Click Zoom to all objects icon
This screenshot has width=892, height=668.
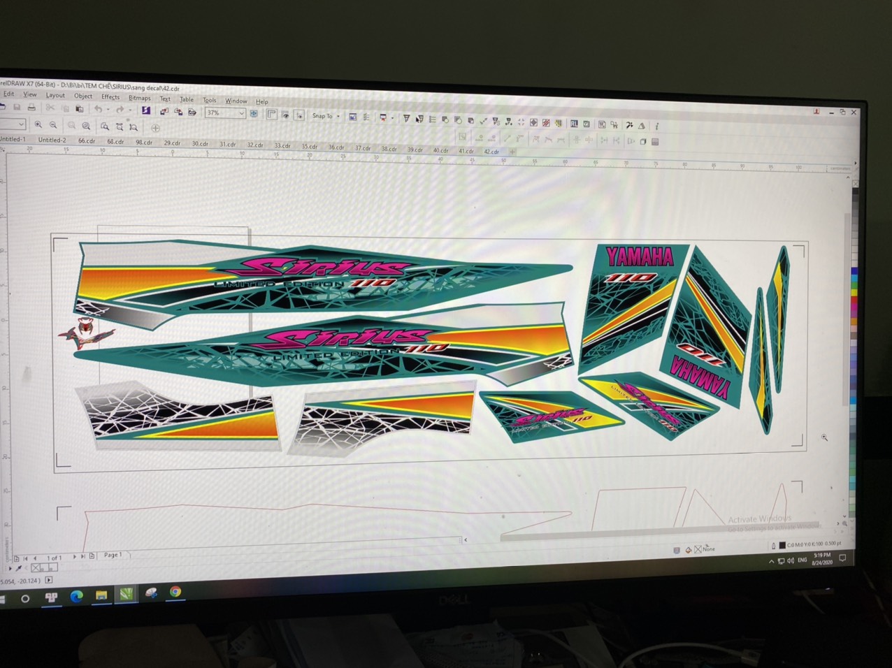[86, 126]
